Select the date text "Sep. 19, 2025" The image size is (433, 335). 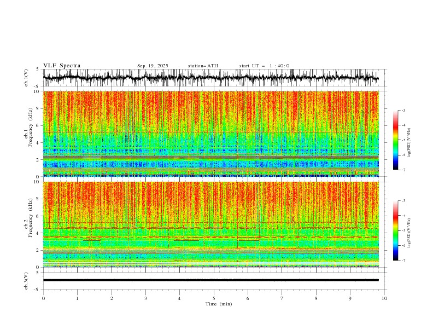pyautogui.click(x=153, y=66)
